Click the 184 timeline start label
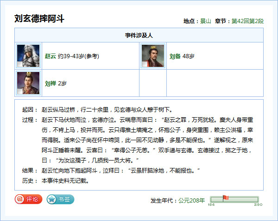Viewport: 278px width, 221px height. [211, 204]
